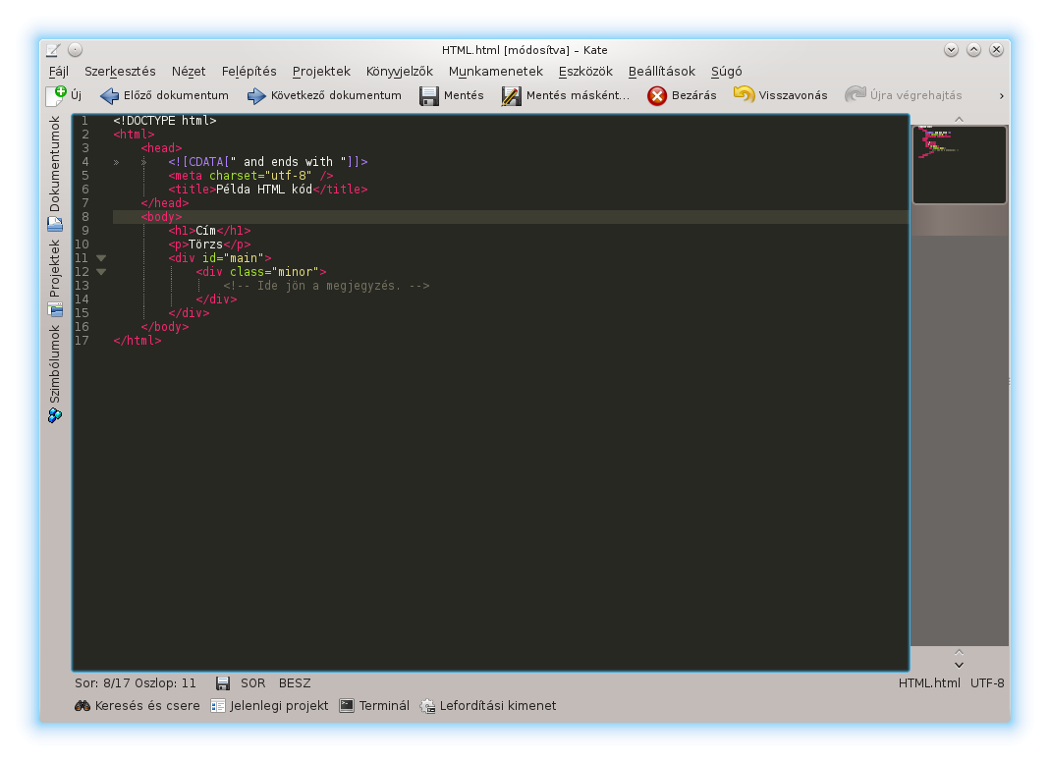The image size is (1050, 762).
Task: Open the Felépítés menu
Action: [249, 71]
